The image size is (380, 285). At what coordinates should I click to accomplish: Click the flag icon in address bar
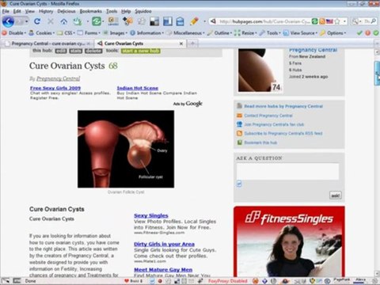[x=329, y=21]
